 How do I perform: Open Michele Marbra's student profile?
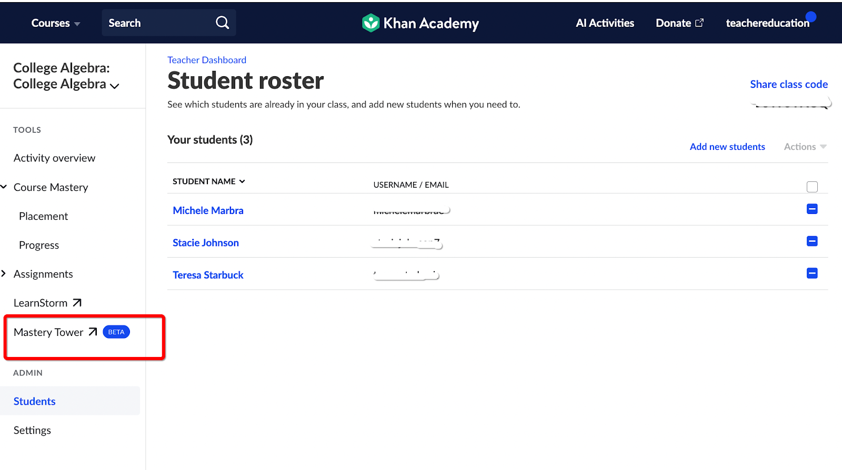[208, 210]
